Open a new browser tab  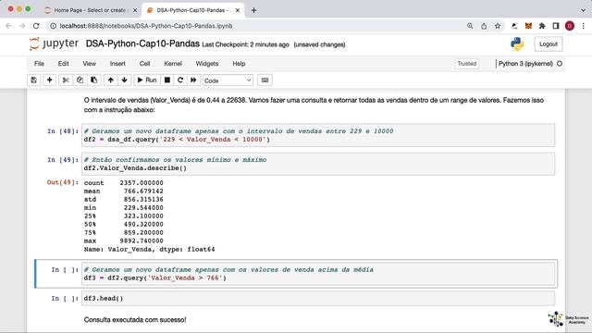tap(253, 10)
